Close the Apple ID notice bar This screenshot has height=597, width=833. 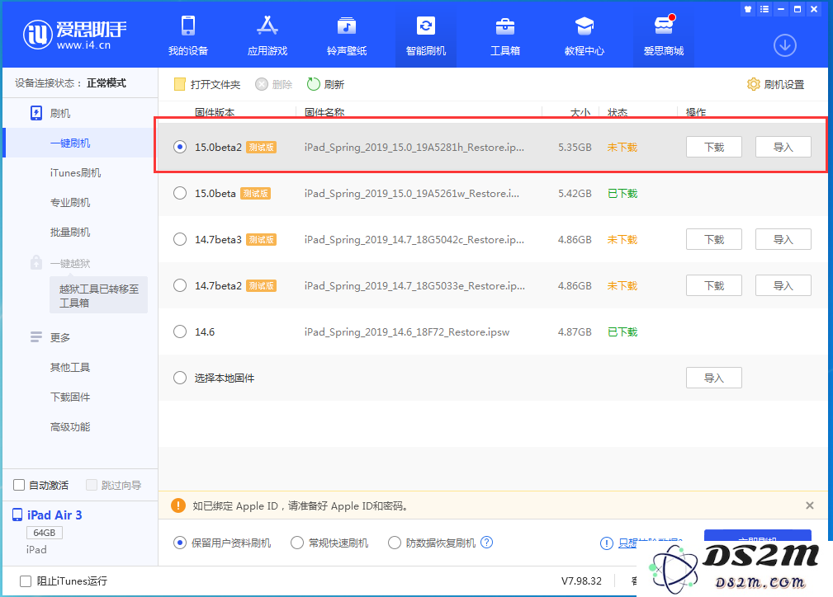tap(810, 505)
